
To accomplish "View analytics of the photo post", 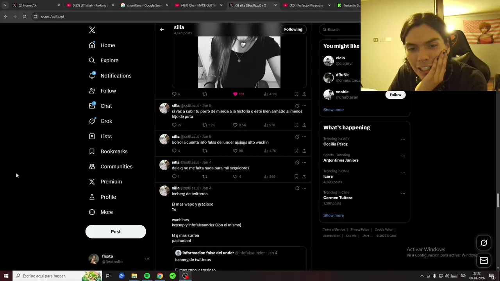I will [270, 94].
